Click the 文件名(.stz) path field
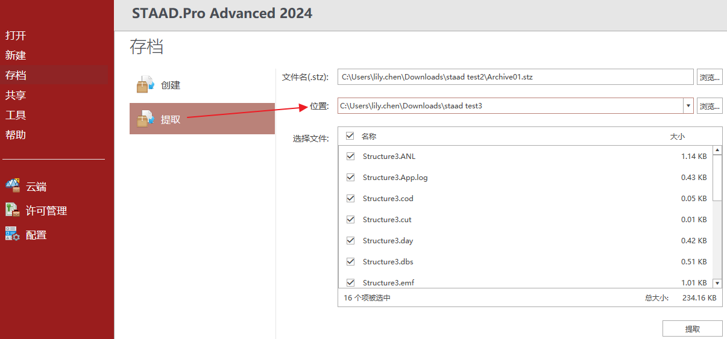Viewport: 727px width, 339px height. pyautogui.click(x=515, y=76)
